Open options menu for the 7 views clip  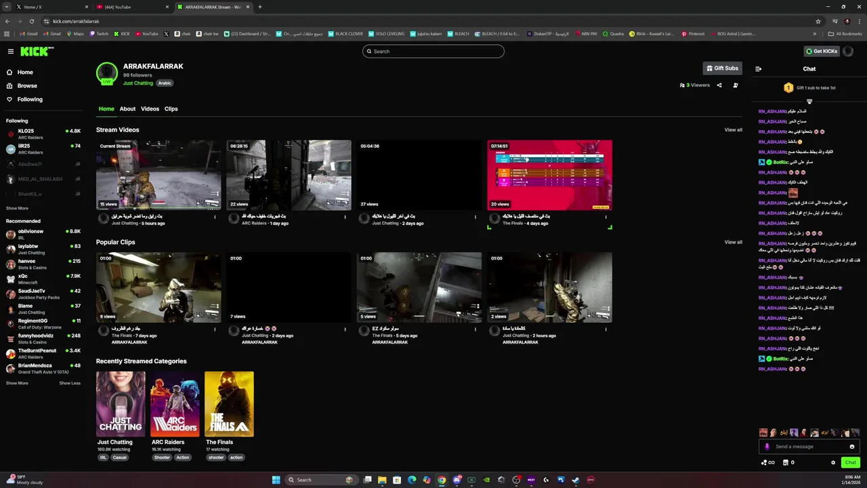coord(345,330)
